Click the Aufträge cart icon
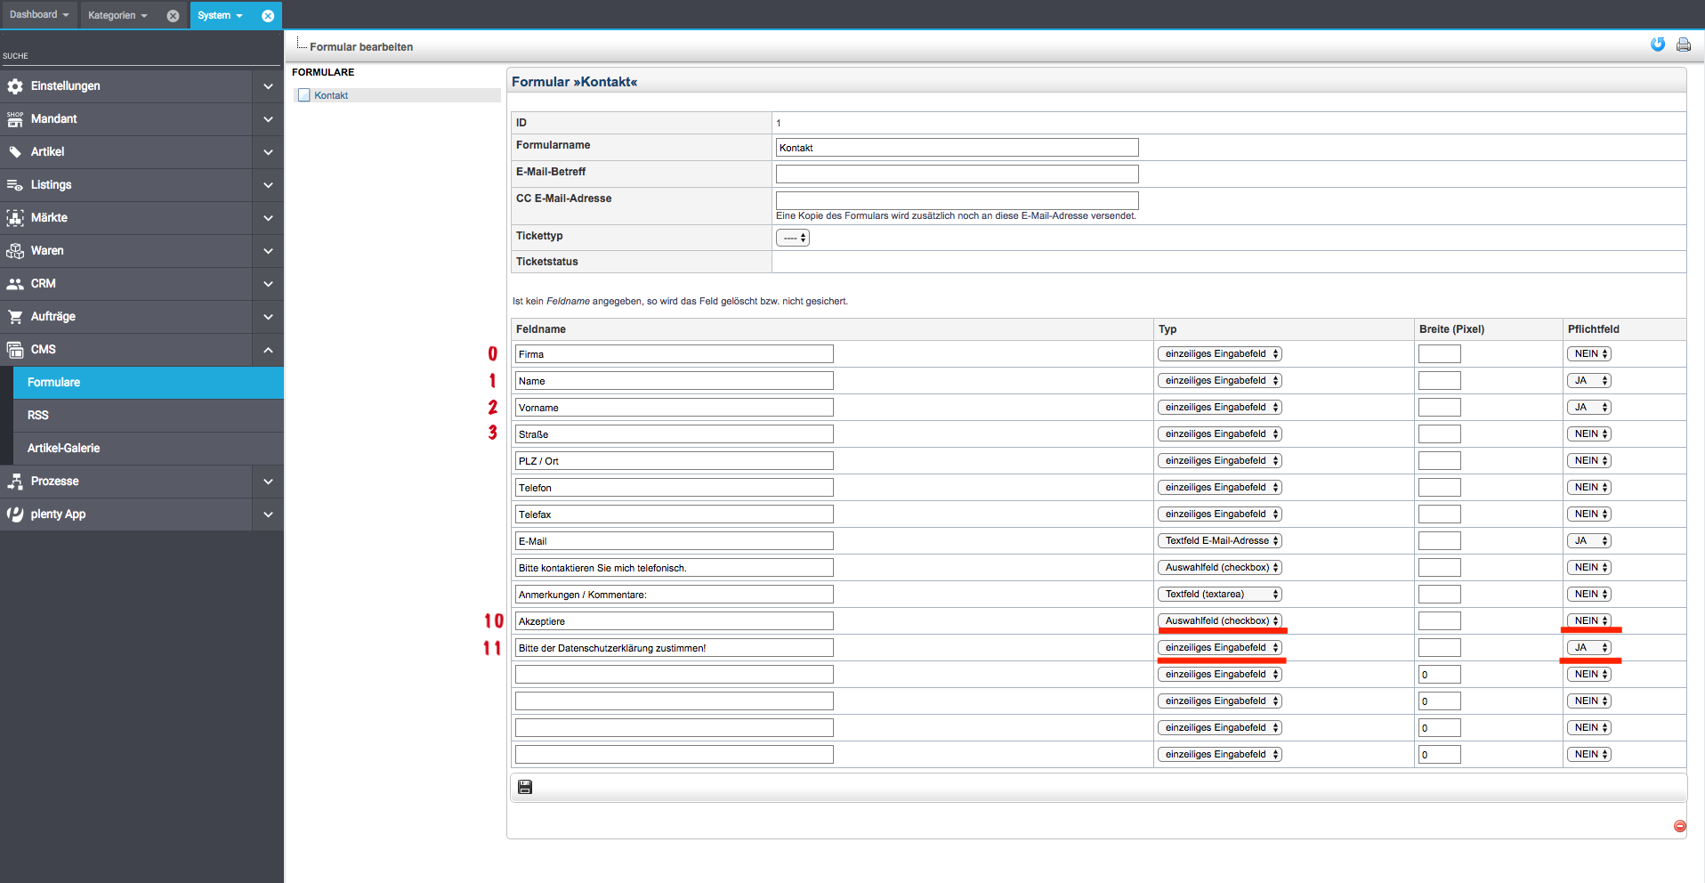This screenshot has width=1705, height=883. click(15, 317)
